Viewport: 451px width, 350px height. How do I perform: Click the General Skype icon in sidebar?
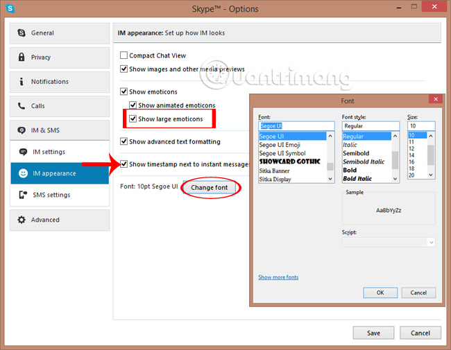click(x=22, y=33)
